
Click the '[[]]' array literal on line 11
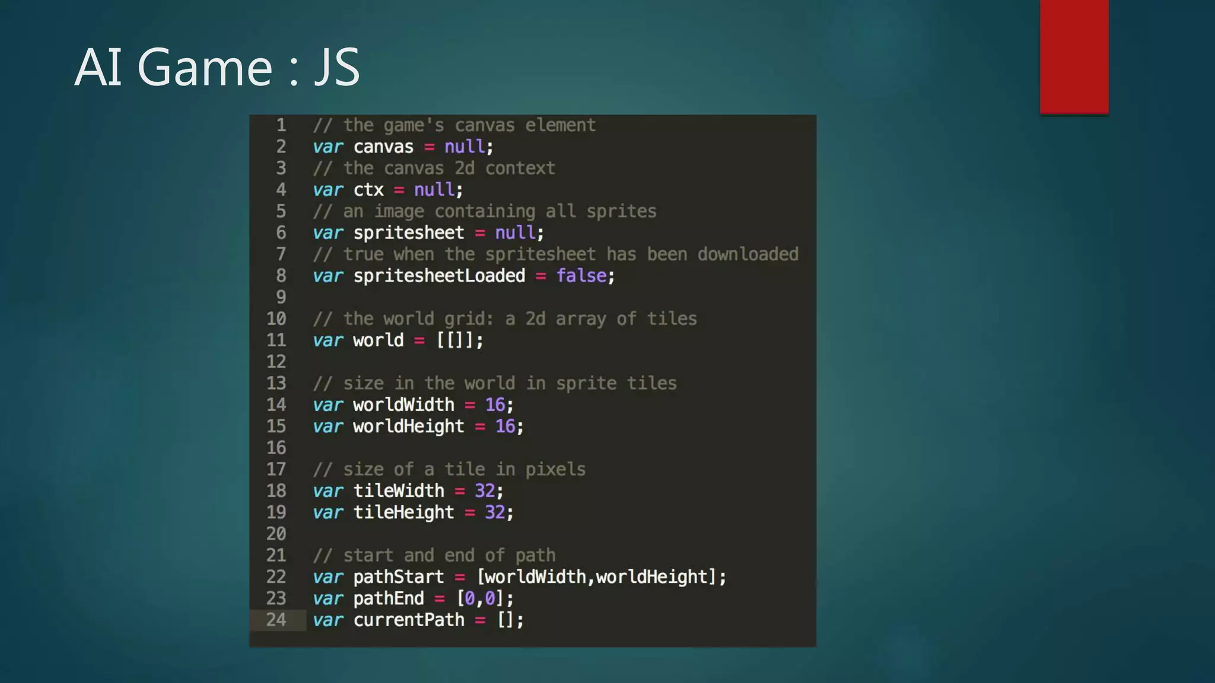tap(455, 340)
